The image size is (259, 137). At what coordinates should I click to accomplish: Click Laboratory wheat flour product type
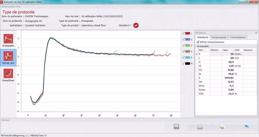click(93, 25)
